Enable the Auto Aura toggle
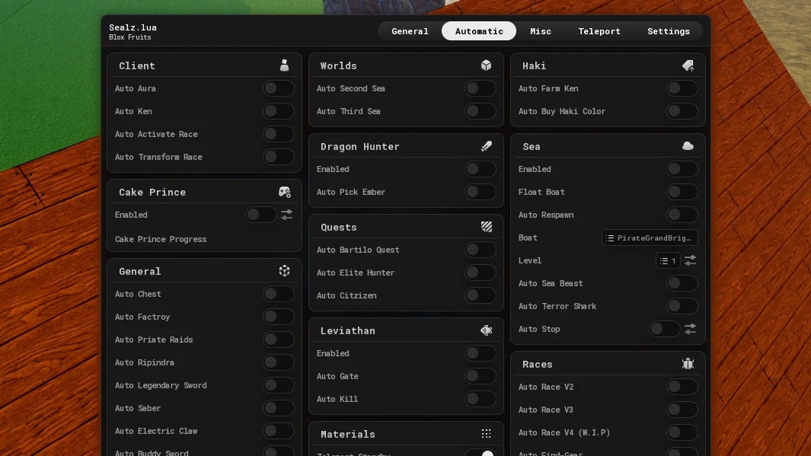 click(x=278, y=88)
